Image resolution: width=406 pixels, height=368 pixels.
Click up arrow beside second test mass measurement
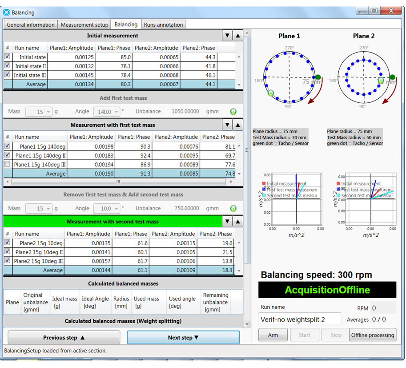point(238,222)
